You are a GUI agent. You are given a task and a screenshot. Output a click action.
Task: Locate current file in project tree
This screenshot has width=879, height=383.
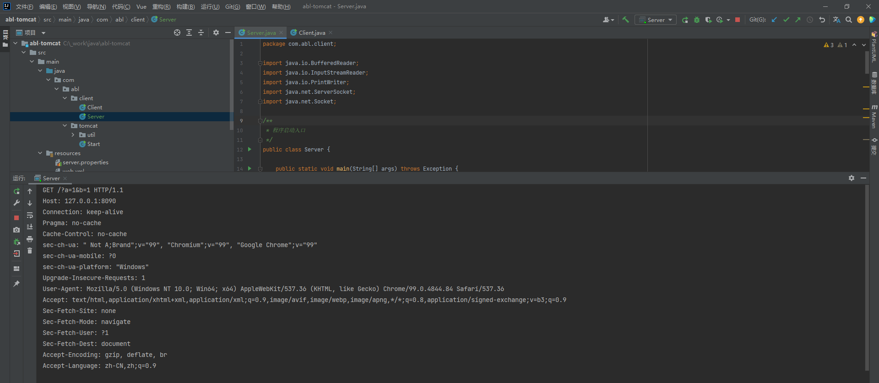pos(177,32)
